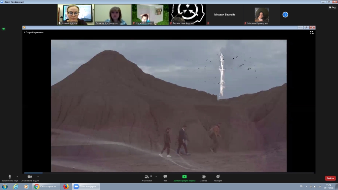Open the Windows Start menu
Viewport: 338px width, 190px height.
click(x=5, y=187)
